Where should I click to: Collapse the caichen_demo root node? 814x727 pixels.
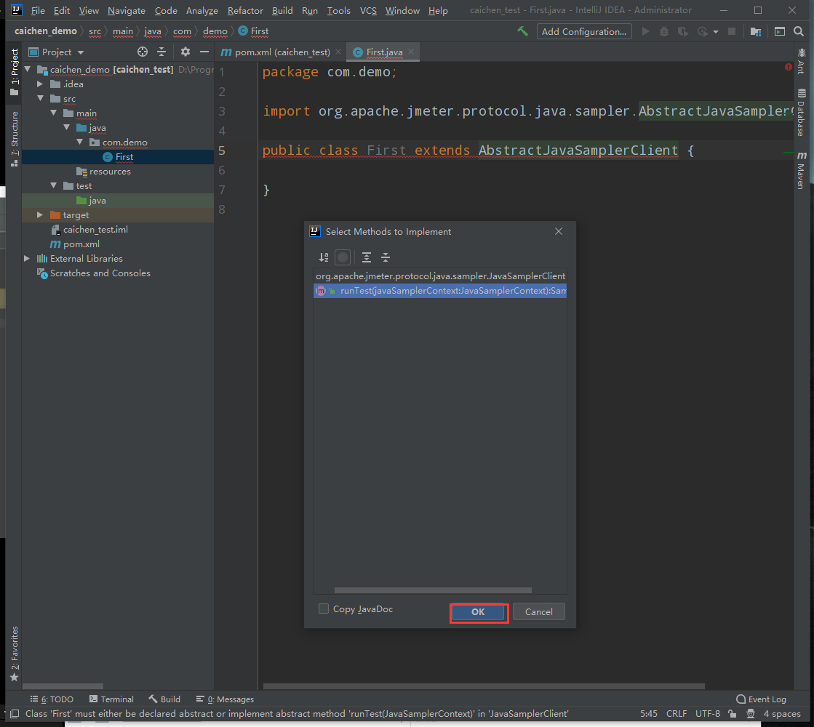click(x=28, y=69)
